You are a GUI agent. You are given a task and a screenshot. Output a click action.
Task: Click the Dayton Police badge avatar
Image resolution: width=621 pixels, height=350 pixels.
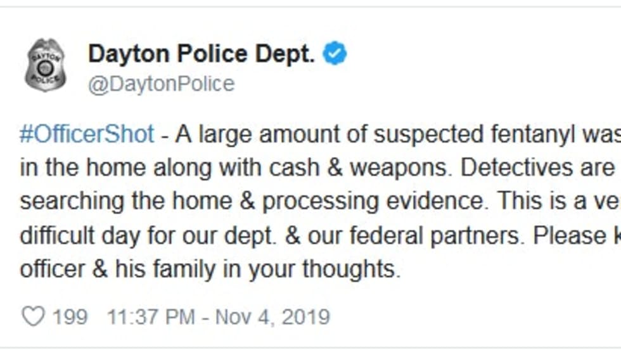(45, 65)
